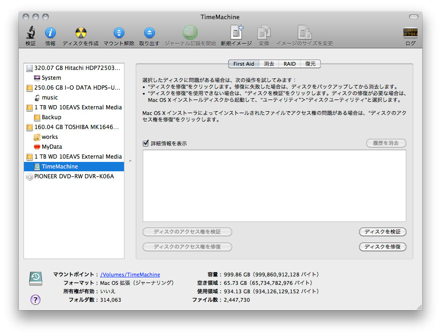Image resolution: width=441 pixels, height=336 pixels.
Task: Select the 250.06 GB I-O DATA disk
Action: point(74,88)
